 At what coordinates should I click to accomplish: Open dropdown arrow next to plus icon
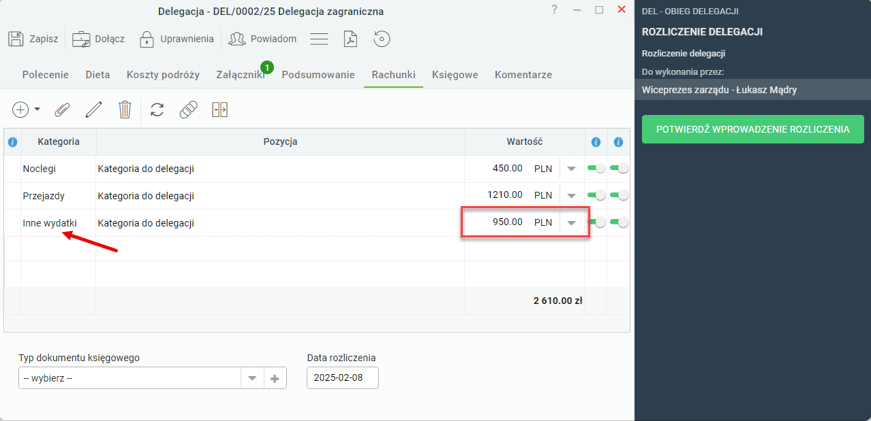(37, 110)
